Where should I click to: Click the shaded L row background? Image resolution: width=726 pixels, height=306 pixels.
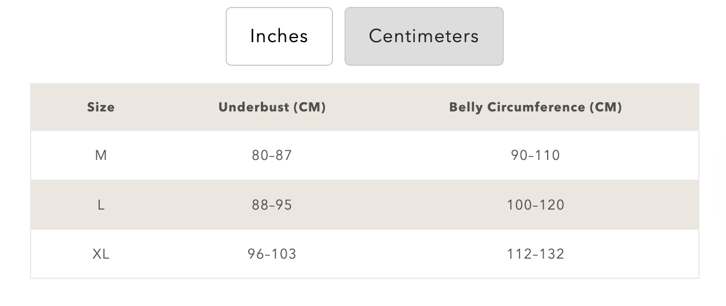pos(365,205)
